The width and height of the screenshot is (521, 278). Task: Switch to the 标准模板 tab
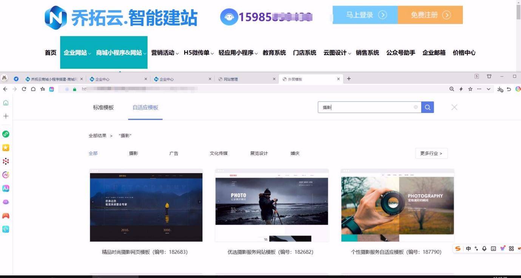103,108
